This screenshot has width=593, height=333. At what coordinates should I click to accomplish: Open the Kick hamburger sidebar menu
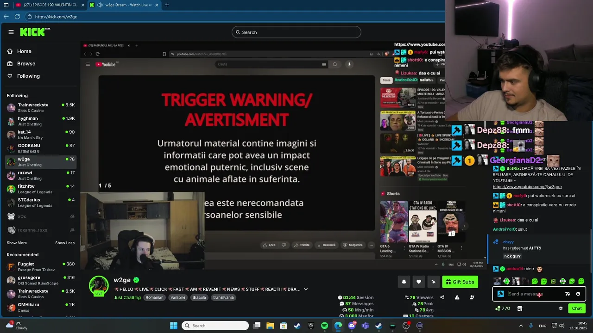click(11, 32)
